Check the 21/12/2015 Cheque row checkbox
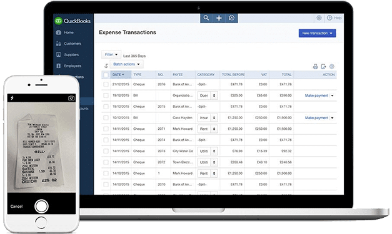This screenshot has width=392, height=234. [106, 84]
